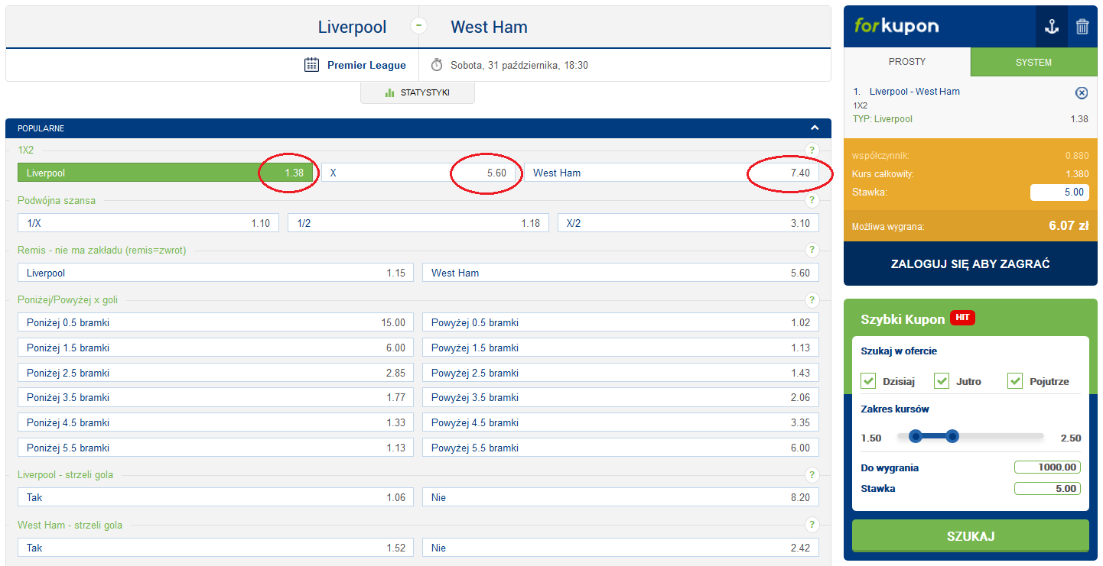Select Powyżej 1.5 bramki at 1.13
The width and height of the screenshot is (1103, 566).
pyautogui.click(x=620, y=348)
